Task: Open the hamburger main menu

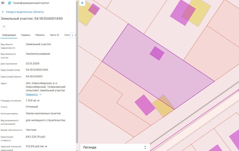Action: tap(3, 3)
